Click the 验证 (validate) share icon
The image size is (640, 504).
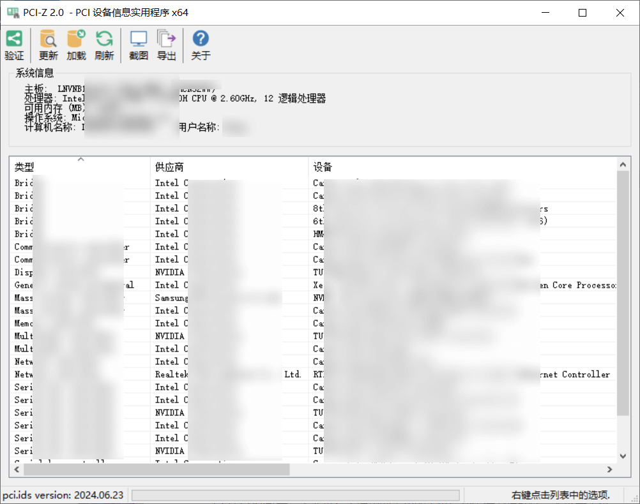[14, 40]
